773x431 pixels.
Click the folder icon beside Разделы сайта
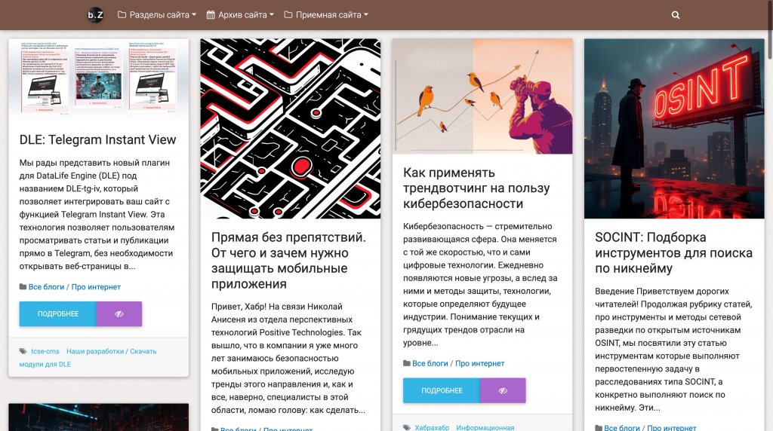coord(122,15)
